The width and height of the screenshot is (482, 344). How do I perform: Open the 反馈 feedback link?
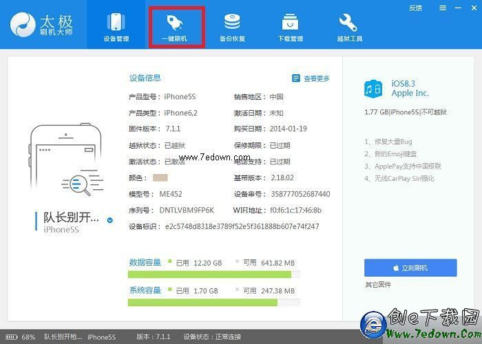[x=415, y=8]
